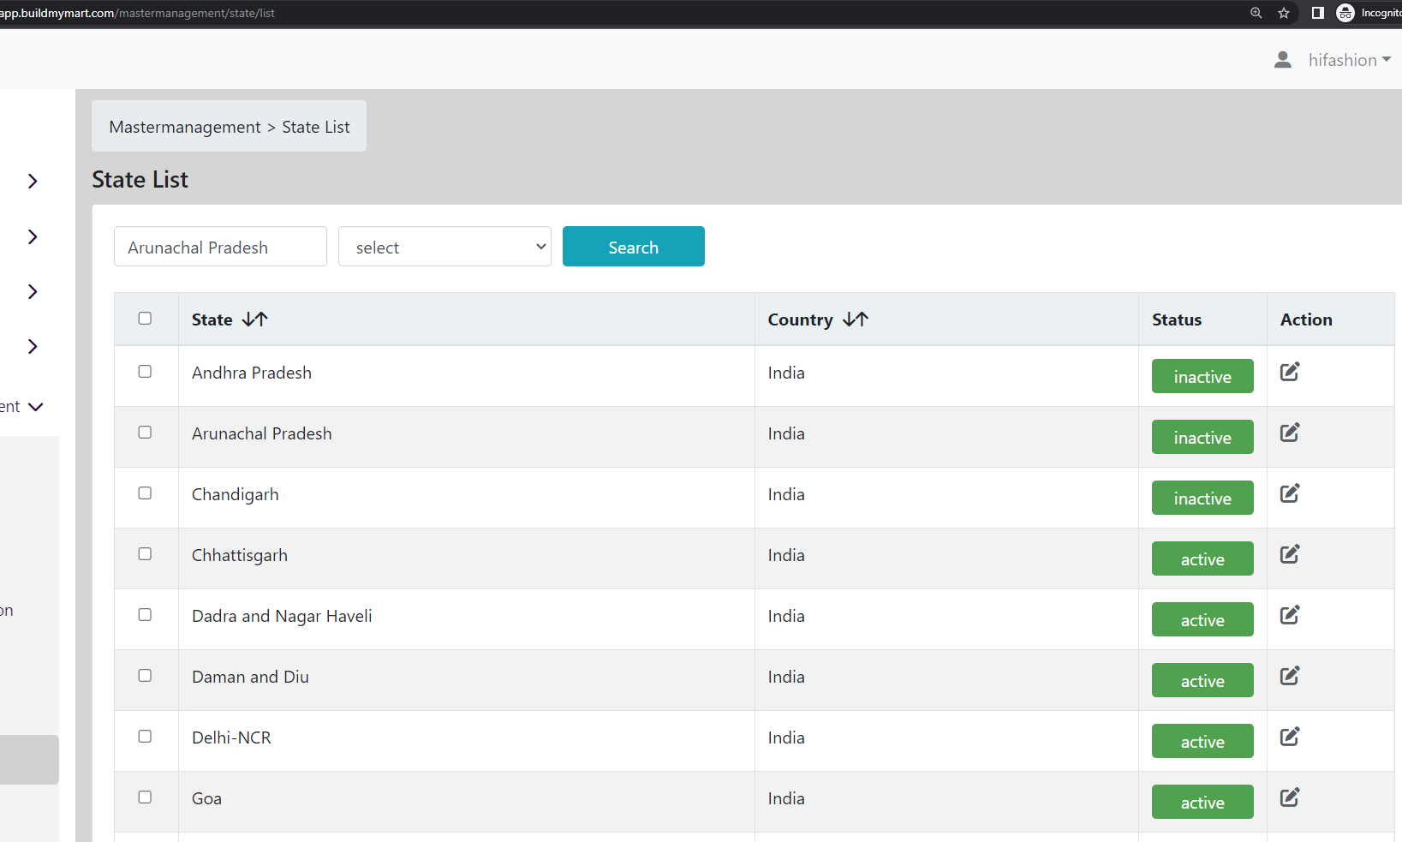Focus the state name search field
1402x842 pixels.
(220, 247)
